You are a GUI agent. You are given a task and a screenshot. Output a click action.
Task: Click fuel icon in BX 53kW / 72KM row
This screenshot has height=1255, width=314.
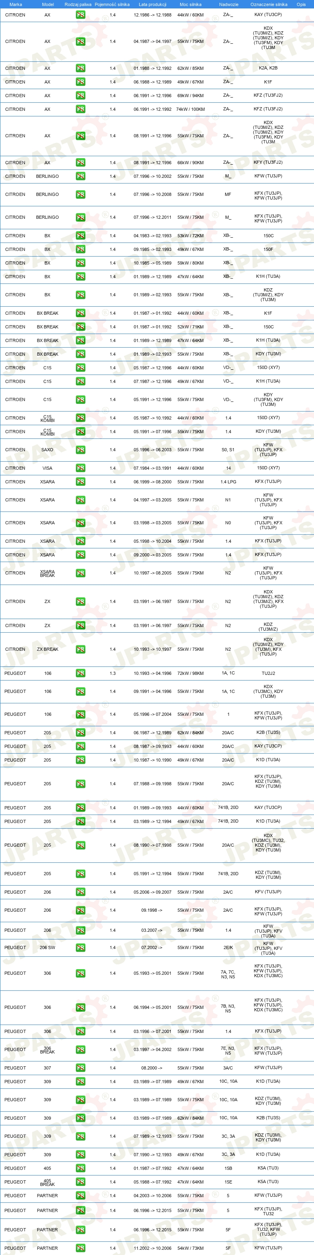click(x=80, y=236)
